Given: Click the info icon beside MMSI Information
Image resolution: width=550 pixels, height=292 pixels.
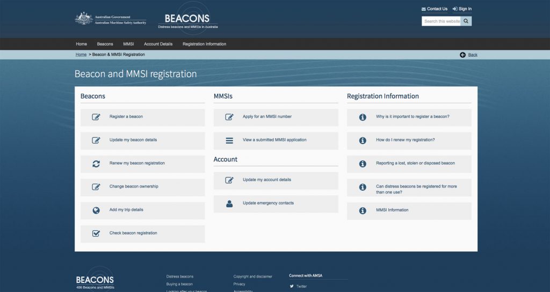Looking at the screenshot, I should tap(363, 211).
